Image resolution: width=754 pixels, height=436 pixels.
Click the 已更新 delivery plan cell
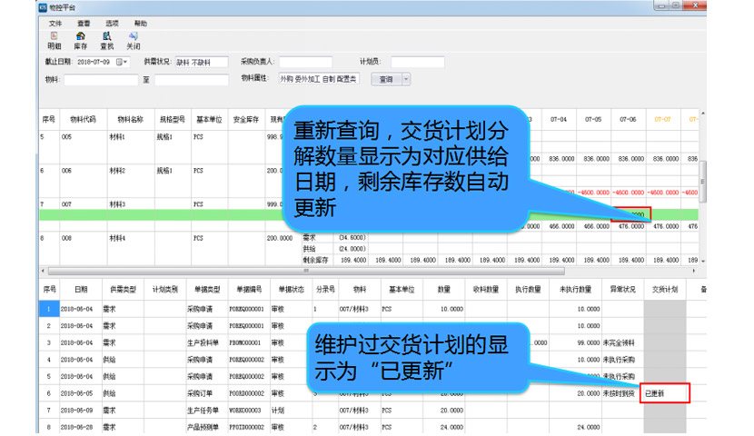pos(665,394)
